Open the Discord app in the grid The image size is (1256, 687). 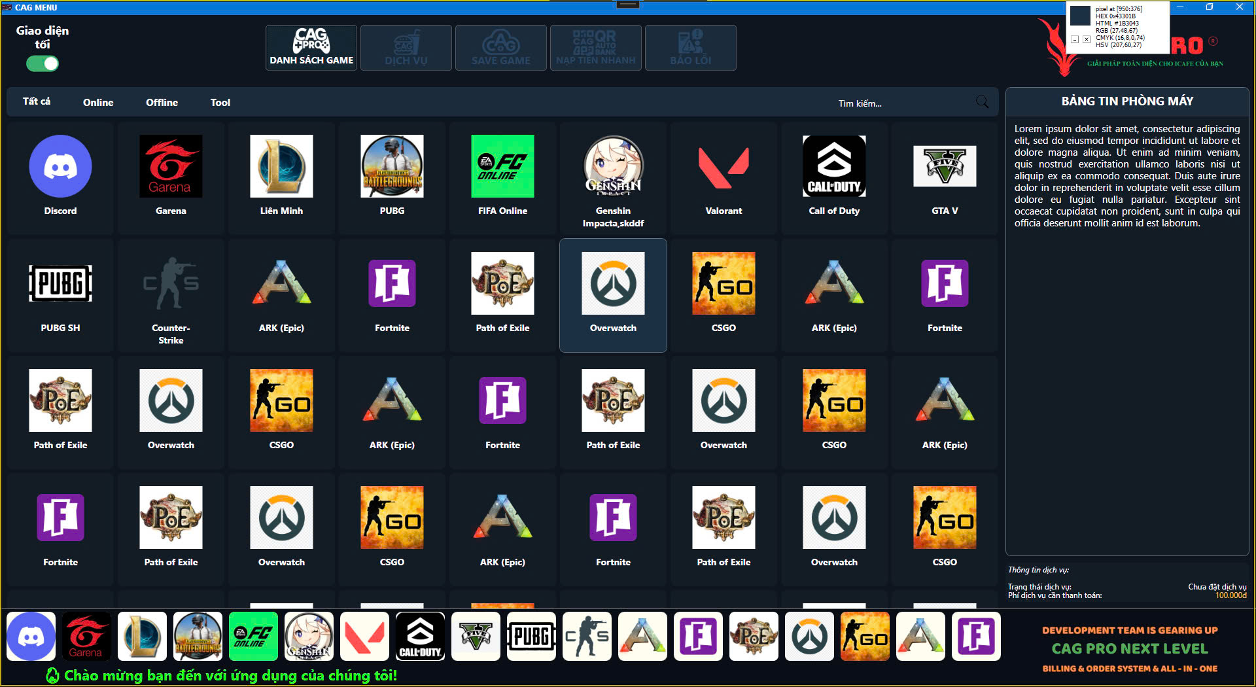[60, 167]
